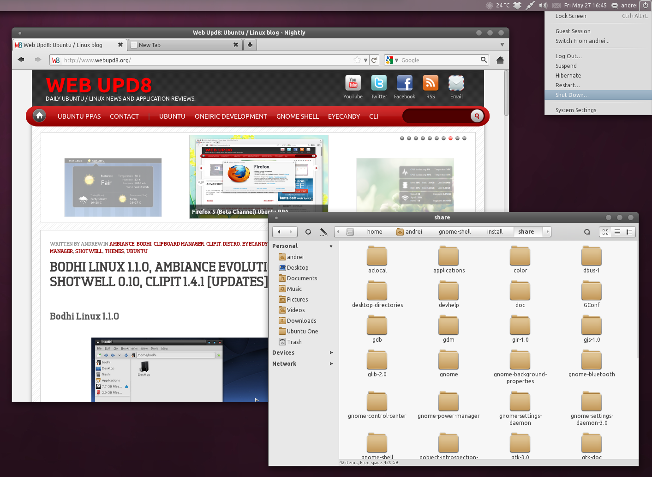Expand the Network sidebar section
Image resolution: width=652 pixels, height=477 pixels.
tap(331, 364)
